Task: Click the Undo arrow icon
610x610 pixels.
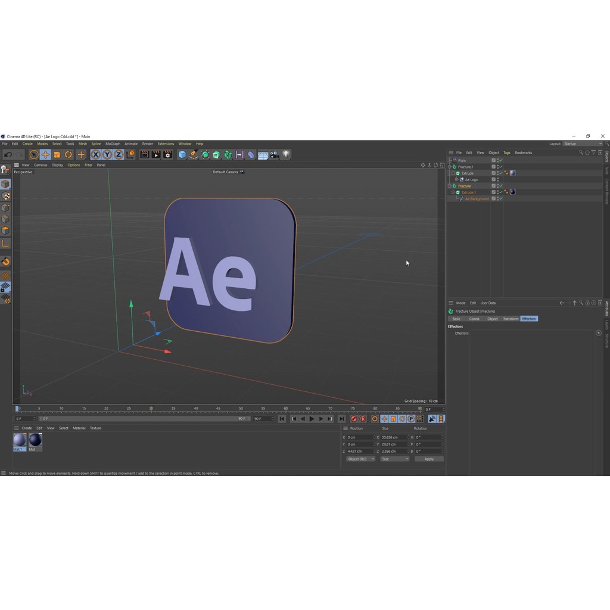Action: click(8, 154)
